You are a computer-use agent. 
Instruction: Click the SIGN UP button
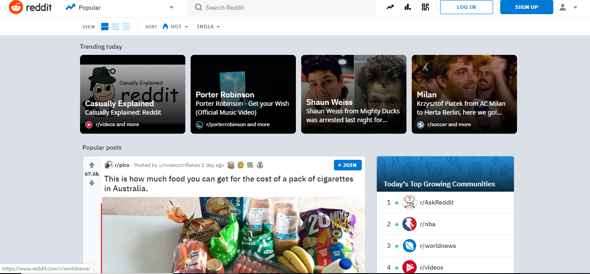pos(527,7)
